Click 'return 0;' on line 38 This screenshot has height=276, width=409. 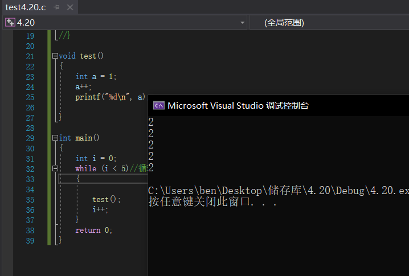pyautogui.click(x=93, y=230)
